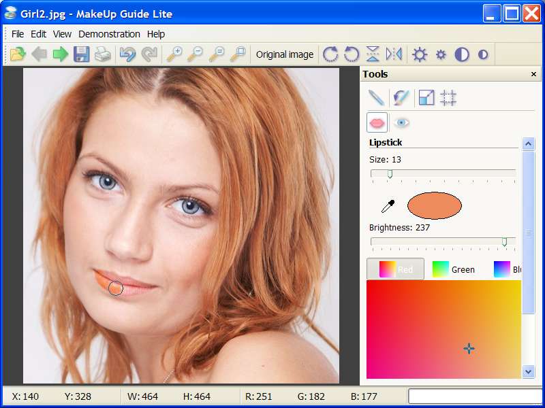Click the Brightness slider track
This screenshot has height=408, width=545.
coord(443,241)
